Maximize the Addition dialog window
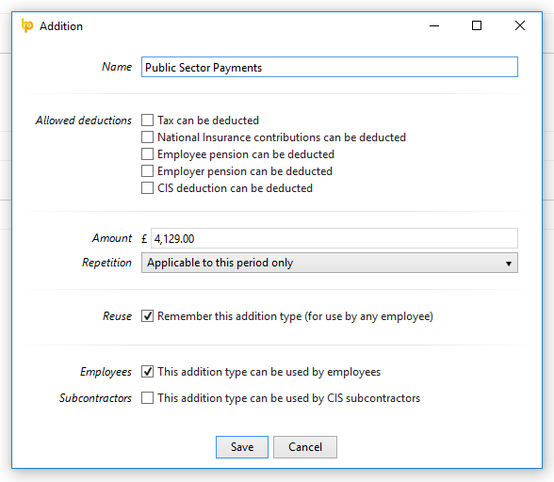 point(477,25)
